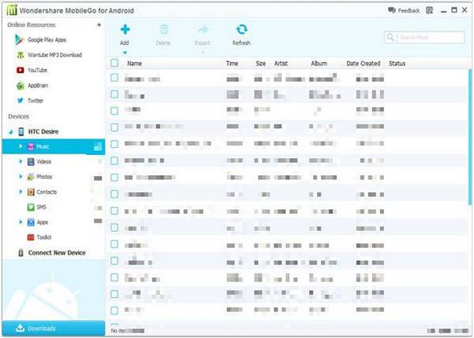Open the Add dropdown arrow
The width and height of the screenshot is (474, 338).
coord(124,53)
